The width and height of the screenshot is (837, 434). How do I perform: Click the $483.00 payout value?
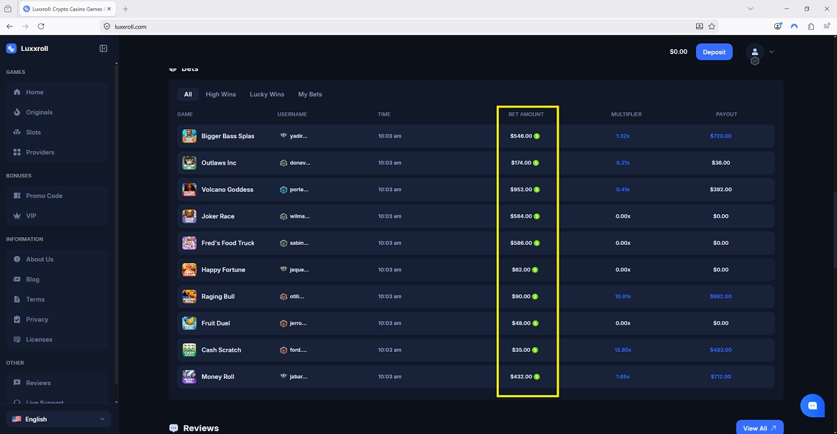[721, 350]
